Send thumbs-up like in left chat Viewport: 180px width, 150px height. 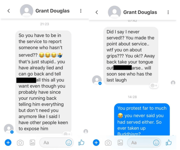click(81, 142)
